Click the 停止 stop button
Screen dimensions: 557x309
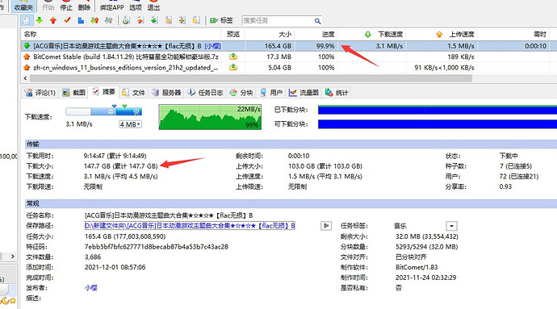(66, 6)
